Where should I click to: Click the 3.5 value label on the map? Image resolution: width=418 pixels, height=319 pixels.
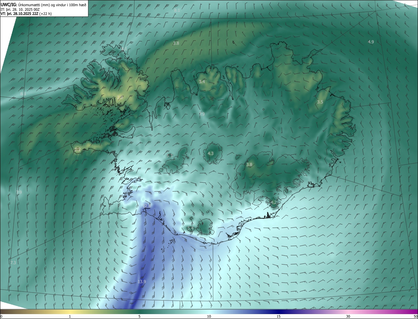320,102
